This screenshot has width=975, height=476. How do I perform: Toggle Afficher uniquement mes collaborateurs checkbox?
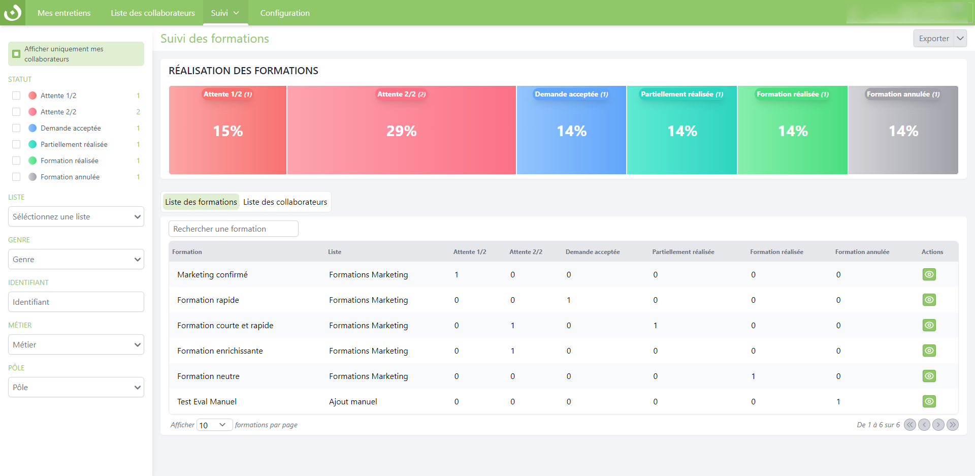16,54
